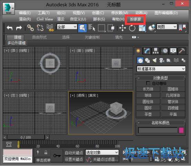Toggle the Window/Crossing selection icon
This screenshot has width=191, height=166.
[111, 28]
